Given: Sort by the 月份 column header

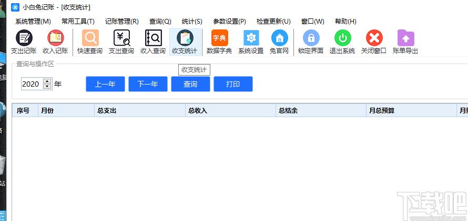Looking at the screenshot, I should pos(66,110).
